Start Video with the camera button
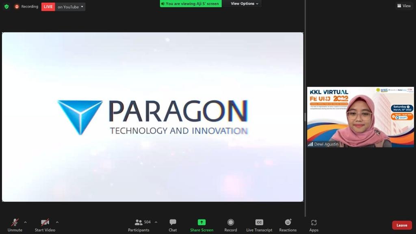 pyautogui.click(x=45, y=225)
